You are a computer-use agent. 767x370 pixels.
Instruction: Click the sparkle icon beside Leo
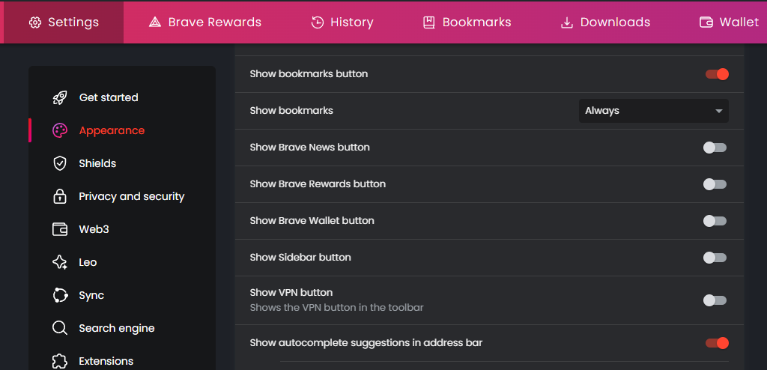60,262
